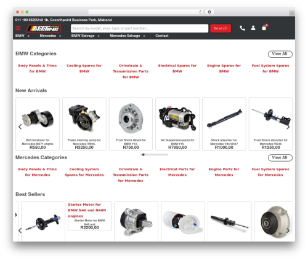Open Belt tensioner product image
Viewport: 308px width, 260px height.
[x=38, y=119]
